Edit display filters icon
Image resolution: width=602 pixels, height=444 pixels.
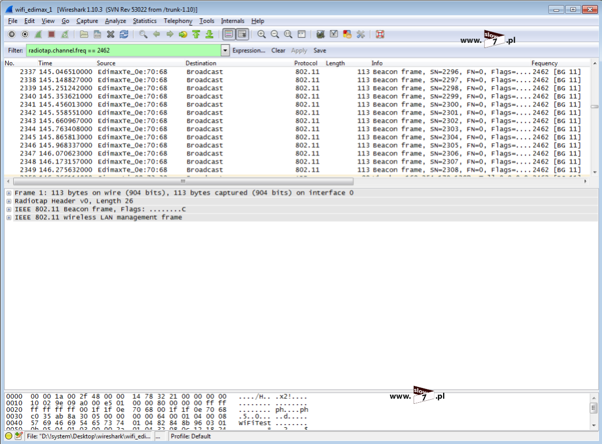[x=334, y=35]
